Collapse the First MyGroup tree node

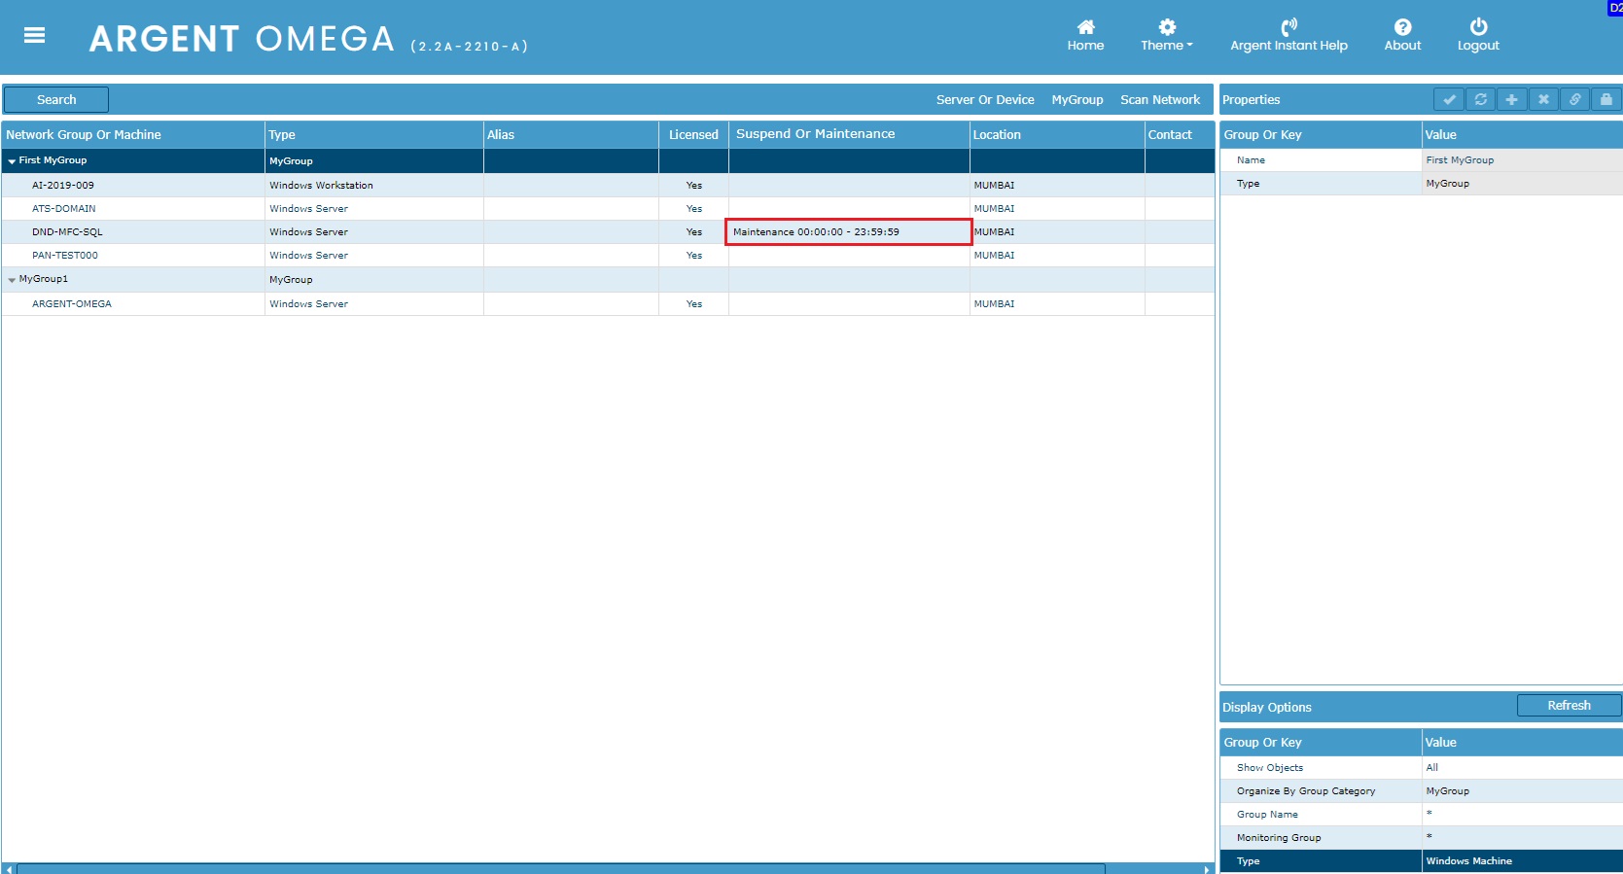click(12, 161)
